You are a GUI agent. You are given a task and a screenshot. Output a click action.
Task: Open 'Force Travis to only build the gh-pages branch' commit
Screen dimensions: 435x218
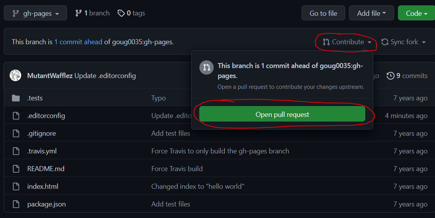(220, 151)
